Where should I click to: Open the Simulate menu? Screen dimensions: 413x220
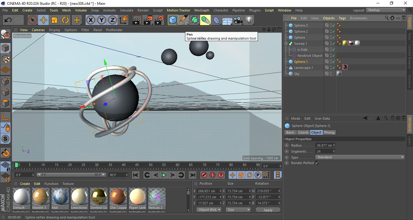126,10
